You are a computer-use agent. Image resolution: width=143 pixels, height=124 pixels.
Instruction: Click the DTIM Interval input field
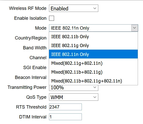pos(65,117)
